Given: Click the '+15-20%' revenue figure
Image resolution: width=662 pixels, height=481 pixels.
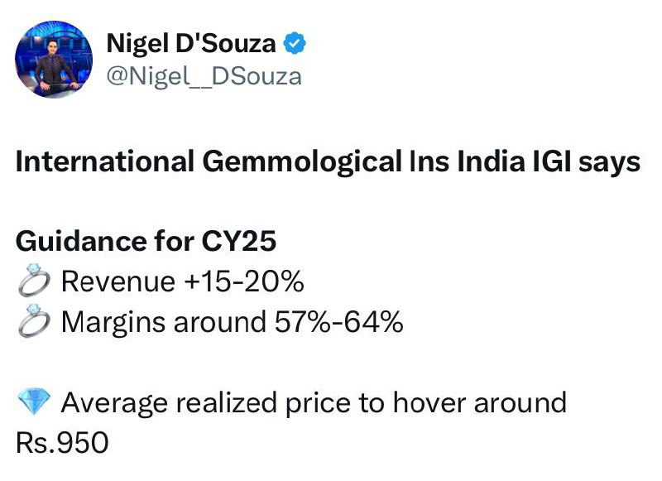Looking at the screenshot, I should point(244,281).
